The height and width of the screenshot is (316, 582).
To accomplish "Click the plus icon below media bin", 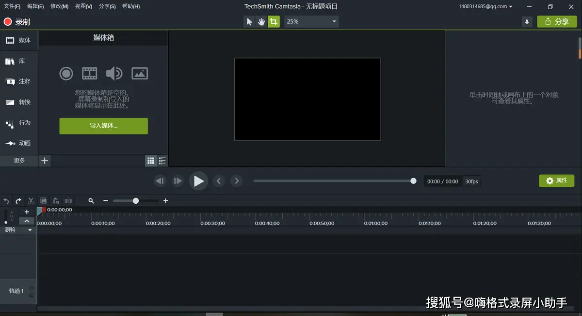I will point(45,161).
